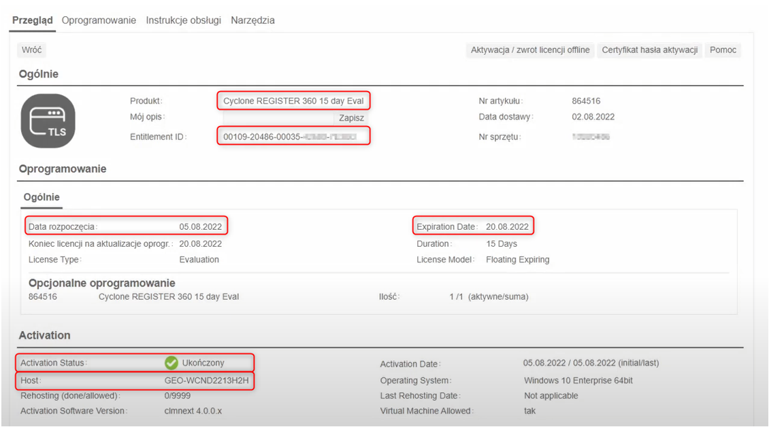Open the Narzędzia tab

(252, 20)
